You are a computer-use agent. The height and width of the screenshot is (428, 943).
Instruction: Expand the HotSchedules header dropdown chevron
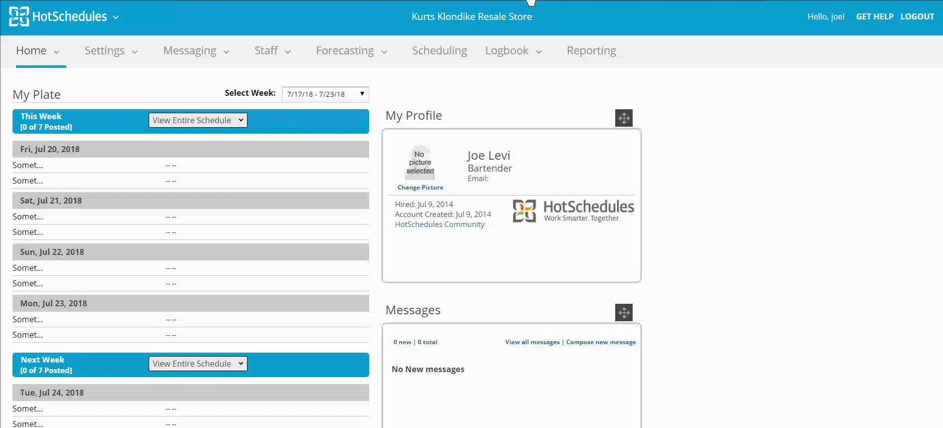pyautogui.click(x=116, y=17)
